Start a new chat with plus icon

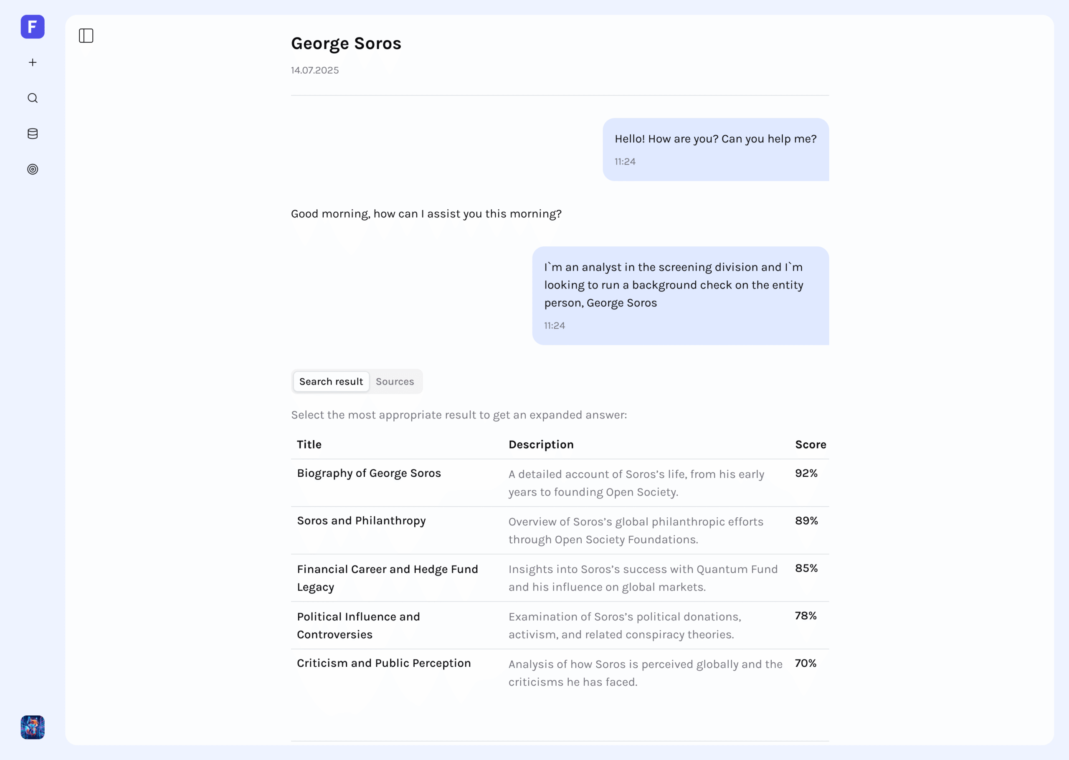[x=32, y=62]
